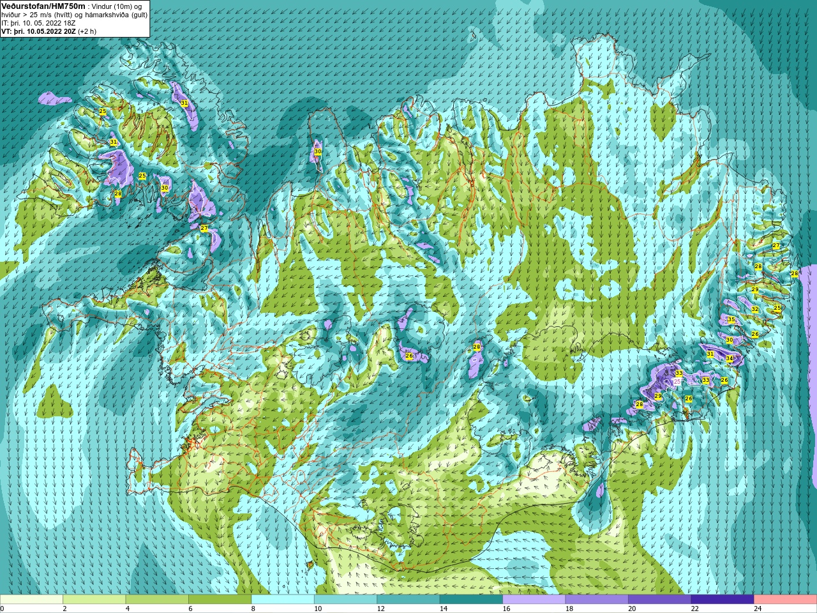Select the light green 2–4 legend swatch
This screenshot has width=817, height=613.
point(94,600)
